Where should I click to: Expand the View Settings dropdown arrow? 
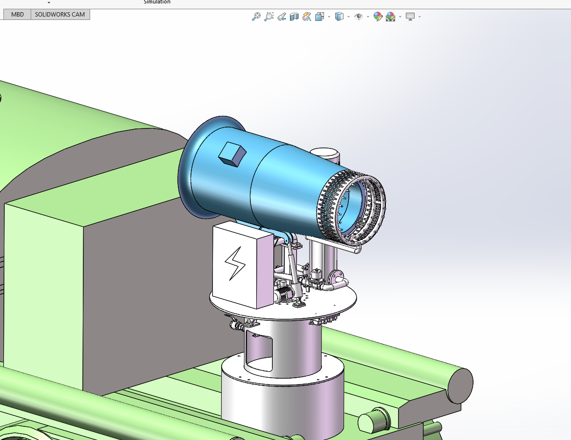tap(419, 17)
